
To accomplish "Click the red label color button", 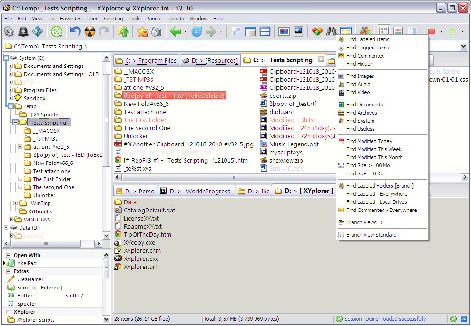I will click(x=431, y=31).
